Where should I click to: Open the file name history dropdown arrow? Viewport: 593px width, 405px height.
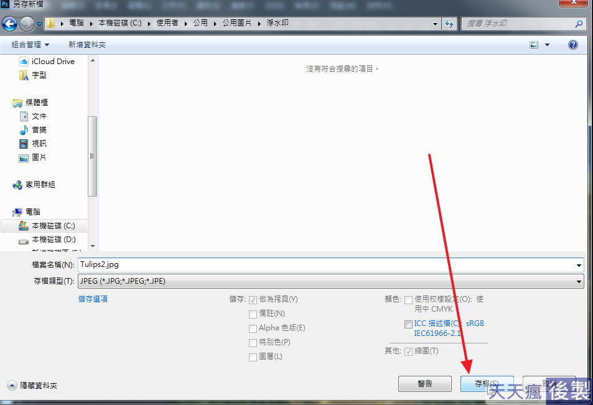(579, 265)
